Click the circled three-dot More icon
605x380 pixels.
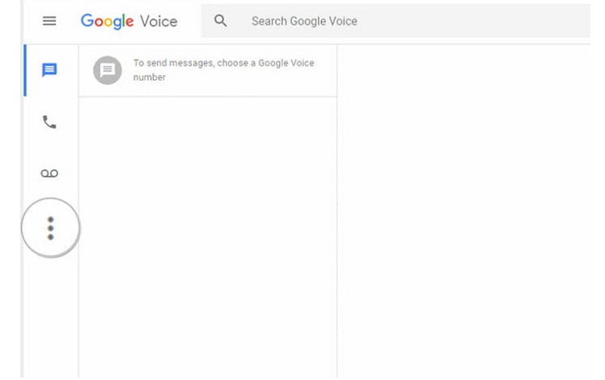51,228
